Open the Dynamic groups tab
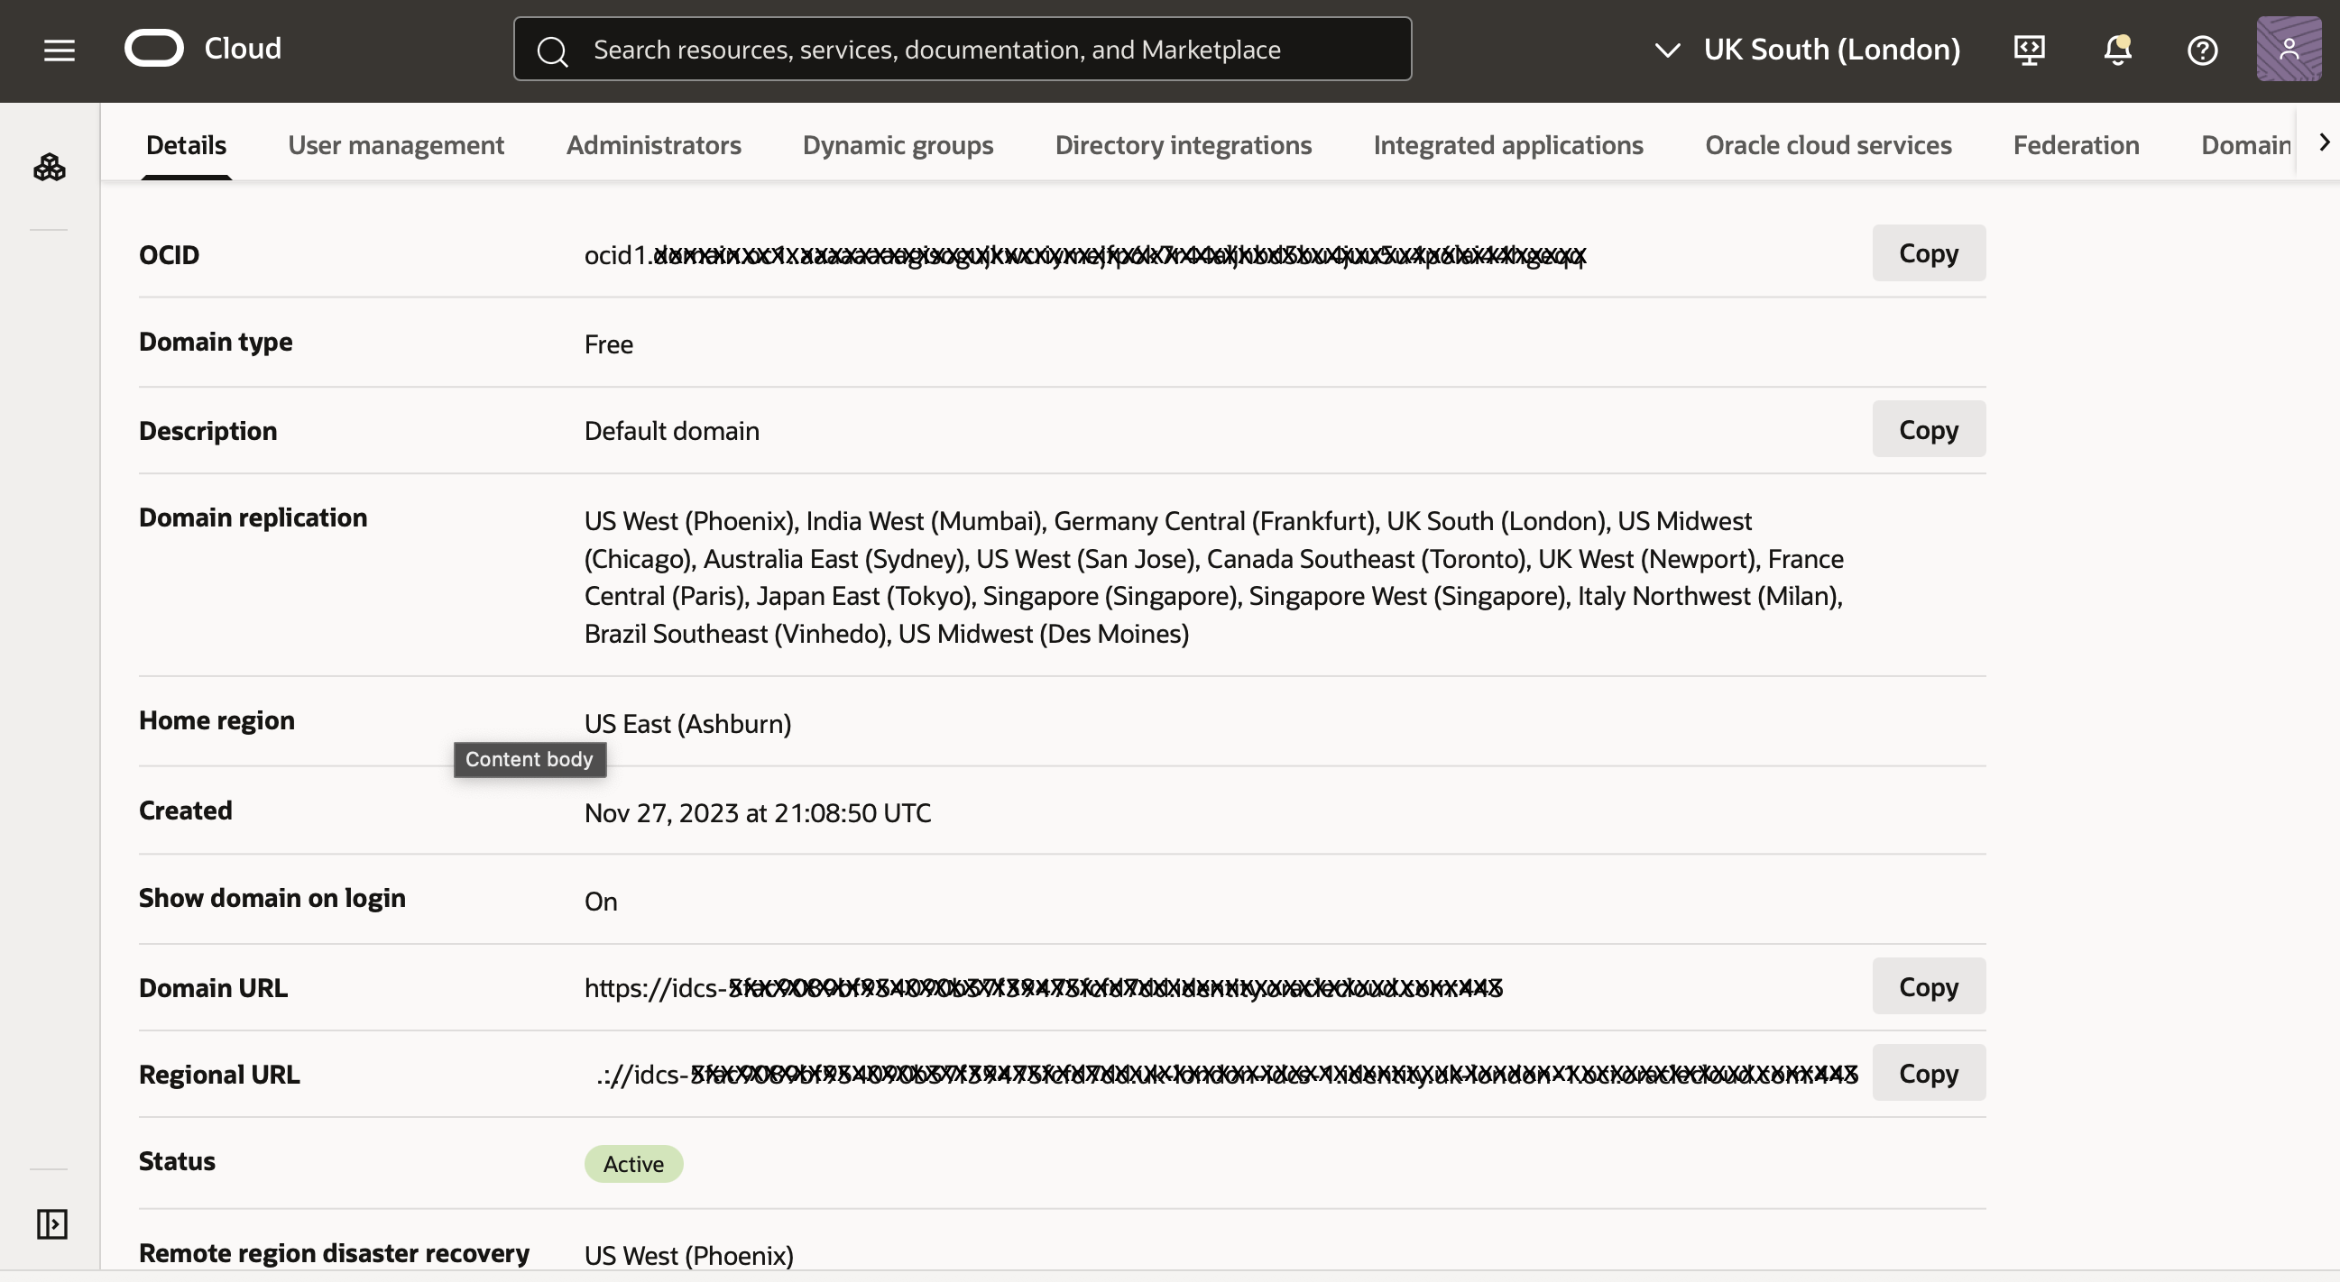Image resolution: width=2340 pixels, height=1282 pixels. point(897,145)
